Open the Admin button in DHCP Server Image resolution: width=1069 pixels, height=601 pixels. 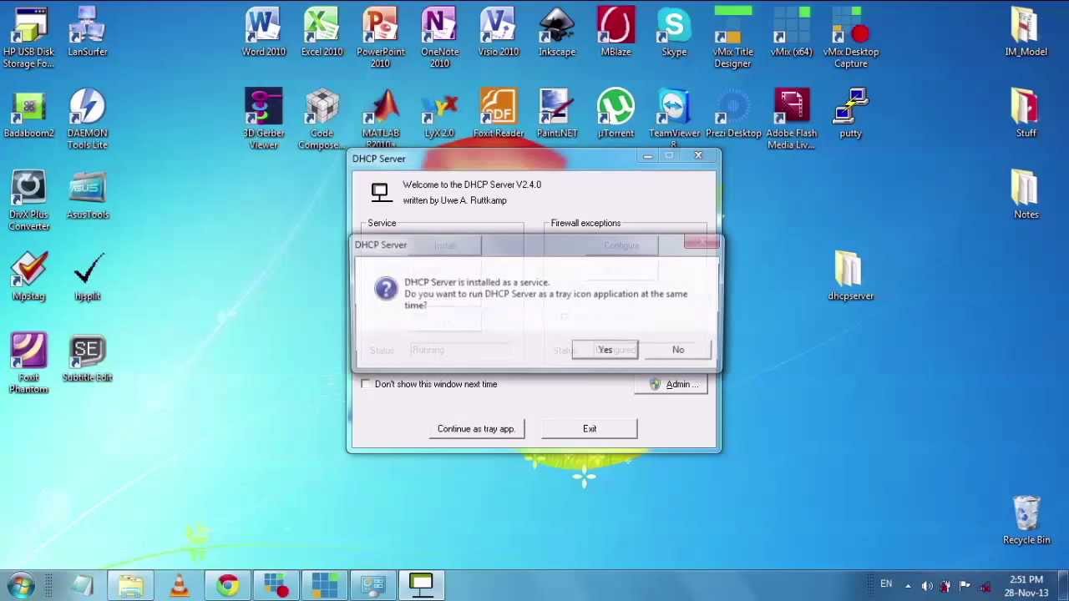pyautogui.click(x=671, y=384)
